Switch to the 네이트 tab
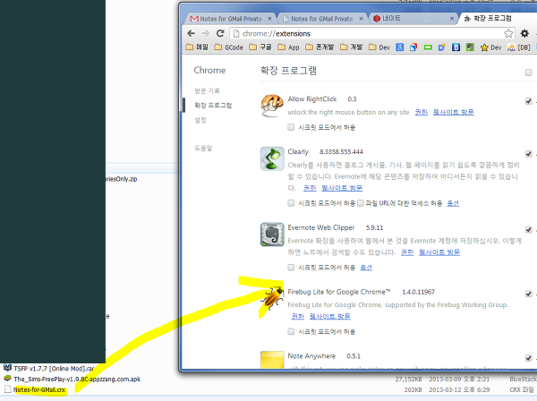 413,19
